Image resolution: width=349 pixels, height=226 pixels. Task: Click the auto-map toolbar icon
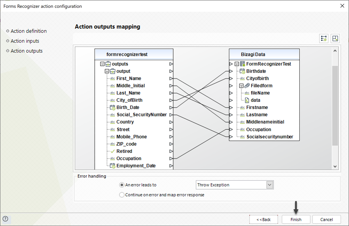click(x=324, y=38)
